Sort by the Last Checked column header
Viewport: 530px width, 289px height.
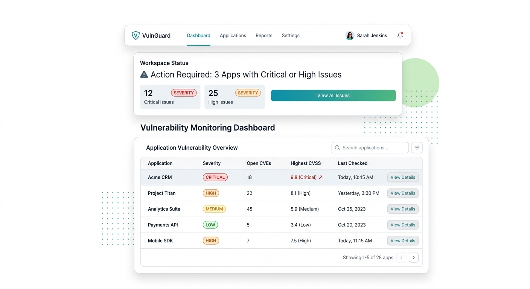pyautogui.click(x=353, y=163)
